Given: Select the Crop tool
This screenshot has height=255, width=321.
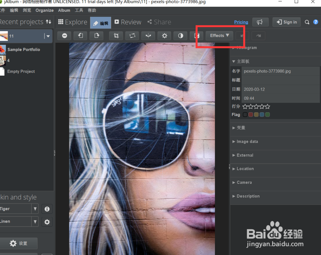Looking at the screenshot, I should click(x=116, y=36).
